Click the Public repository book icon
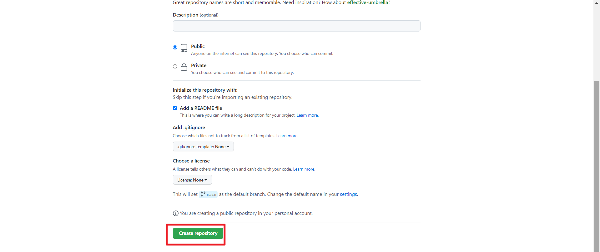Screen dimensions: 600x252 pyautogui.click(x=184, y=48)
